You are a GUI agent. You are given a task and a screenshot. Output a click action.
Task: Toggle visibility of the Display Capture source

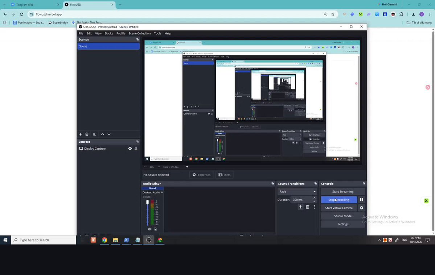[130, 149]
